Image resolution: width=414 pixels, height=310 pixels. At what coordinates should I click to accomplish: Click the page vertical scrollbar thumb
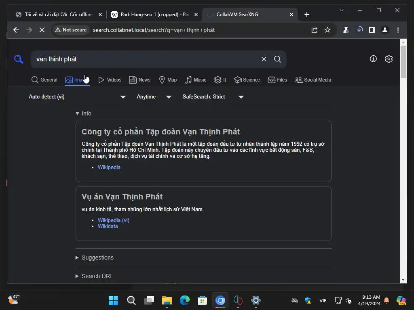point(403,62)
